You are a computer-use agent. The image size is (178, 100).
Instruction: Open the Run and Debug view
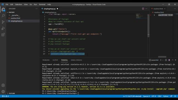[x=3, y=28]
